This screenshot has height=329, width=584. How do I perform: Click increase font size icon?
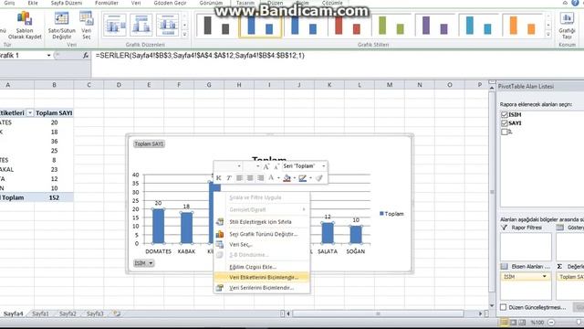[266, 166]
